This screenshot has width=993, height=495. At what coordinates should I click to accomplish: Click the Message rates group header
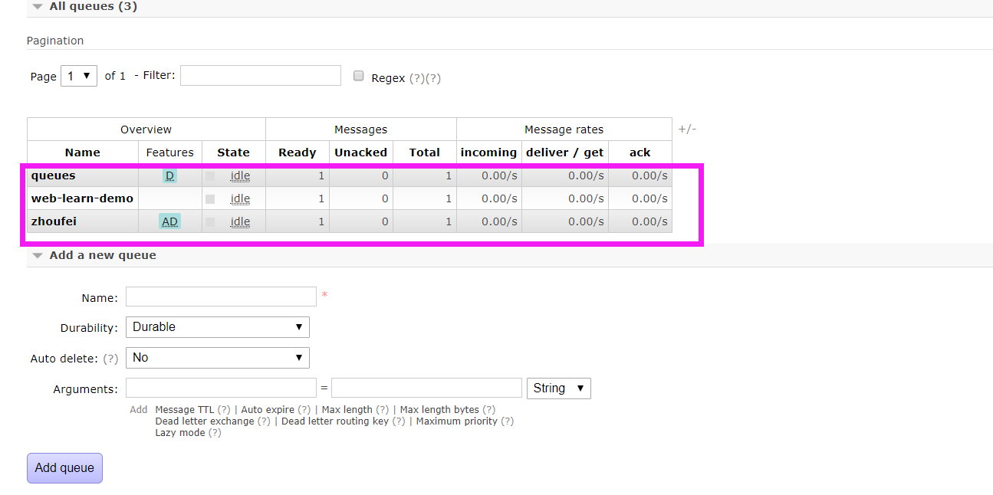click(564, 129)
